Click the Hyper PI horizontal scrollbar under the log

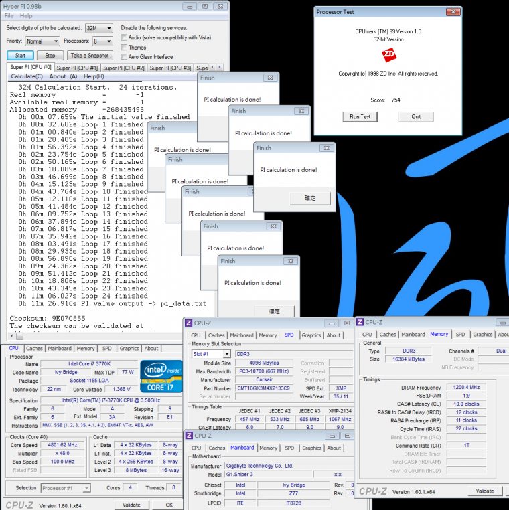pos(100,337)
